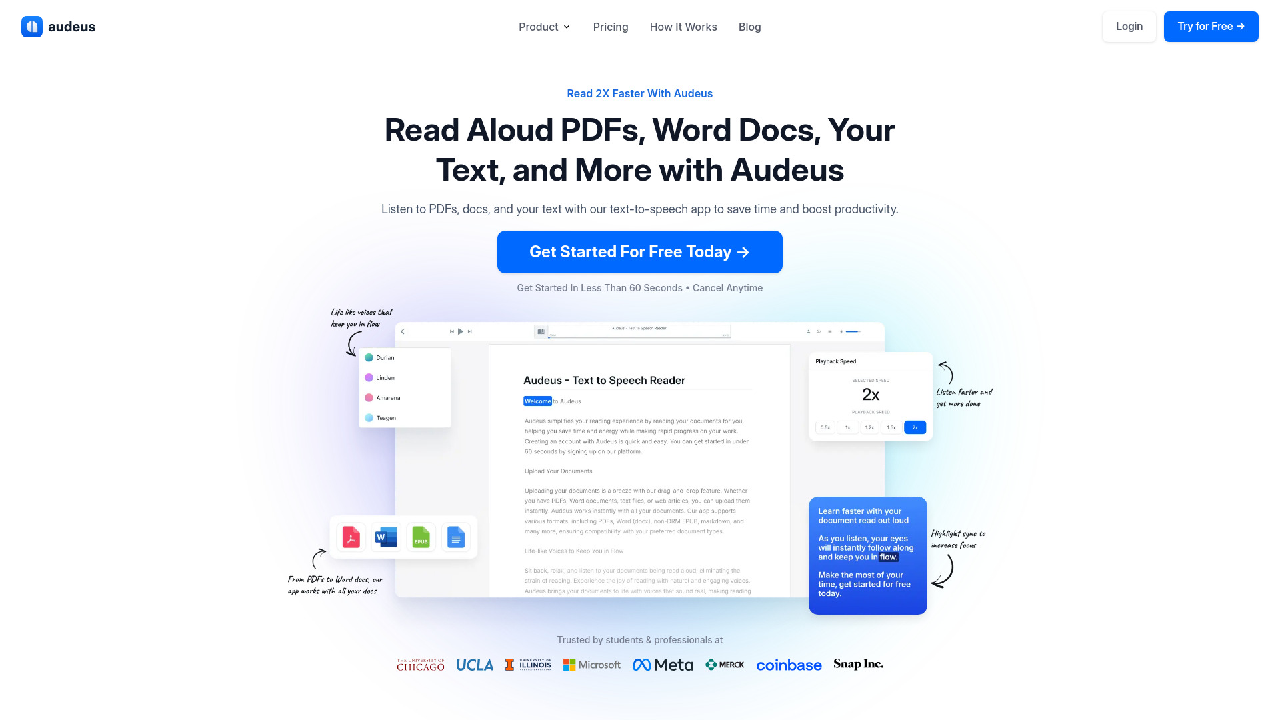Screen dimensions: 1280x720
Task: Click Get Started For Free Today button
Action: click(x=640, y=251)
